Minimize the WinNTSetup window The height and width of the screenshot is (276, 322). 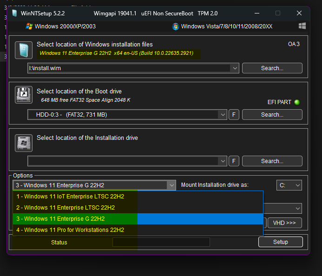click(x=257, y=13)
